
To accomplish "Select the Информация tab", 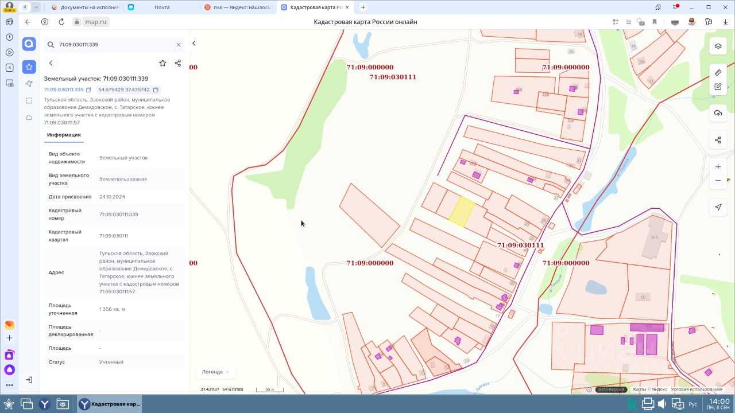I will point(64,135).
